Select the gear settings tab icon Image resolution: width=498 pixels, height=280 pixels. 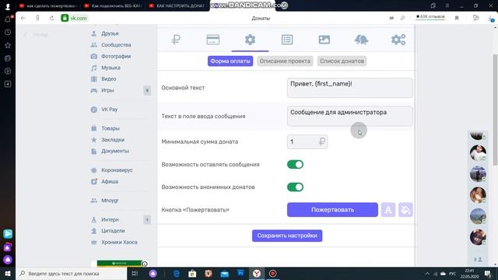point(250,40)
